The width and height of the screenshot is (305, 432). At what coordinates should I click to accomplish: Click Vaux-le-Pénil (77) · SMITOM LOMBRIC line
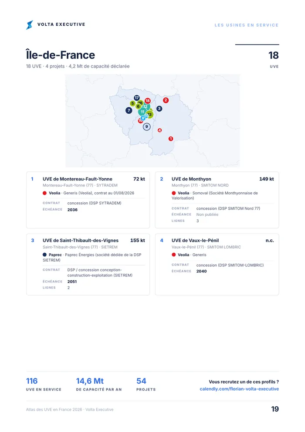click(x=206, y=247)
